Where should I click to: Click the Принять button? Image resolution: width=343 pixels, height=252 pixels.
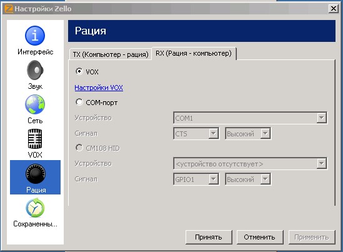click(209, 237)
